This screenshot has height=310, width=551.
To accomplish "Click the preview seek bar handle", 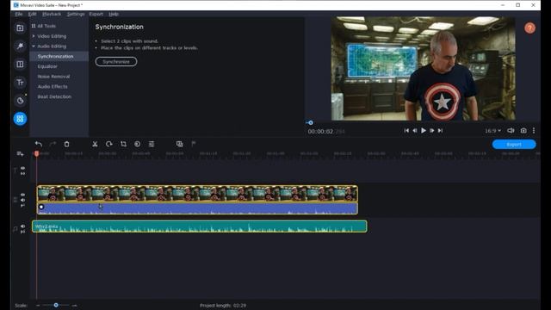I will 311,122.
